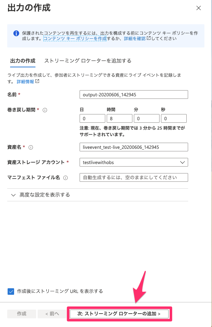Close the 出力の作成 panel with X
Screen dimensions: 212x327
pos(199,8)
